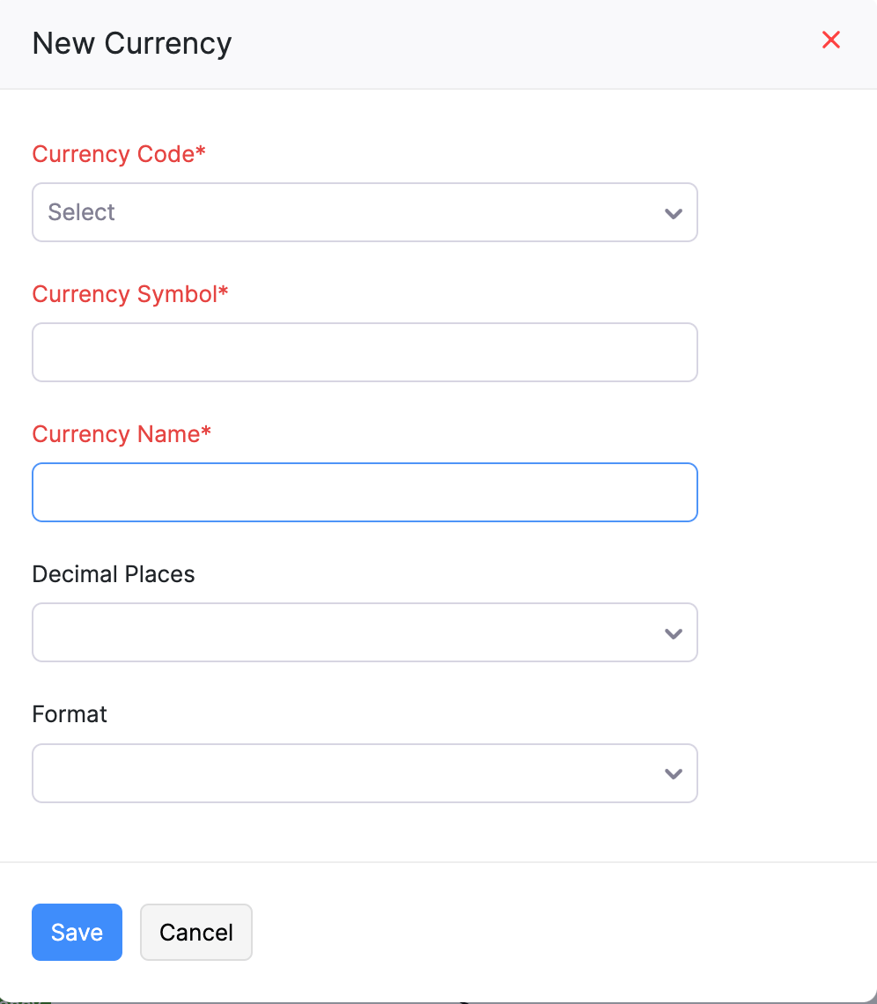Click the Currency Symbol label
The width and height of the screenshot is (877, 1004).
click(124, 294)
